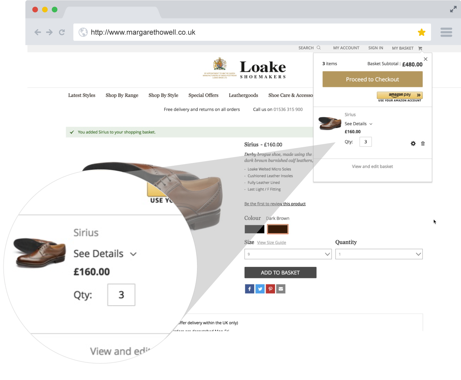Screen dimensions: 461x380
Task: Click the browser back arrow
Action: point(38,32)
